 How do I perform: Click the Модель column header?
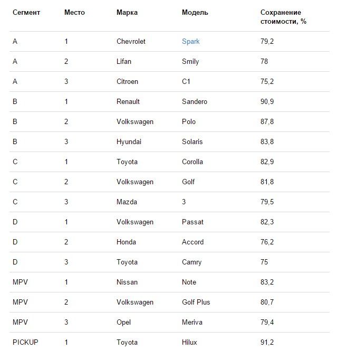tap(195, 13)
